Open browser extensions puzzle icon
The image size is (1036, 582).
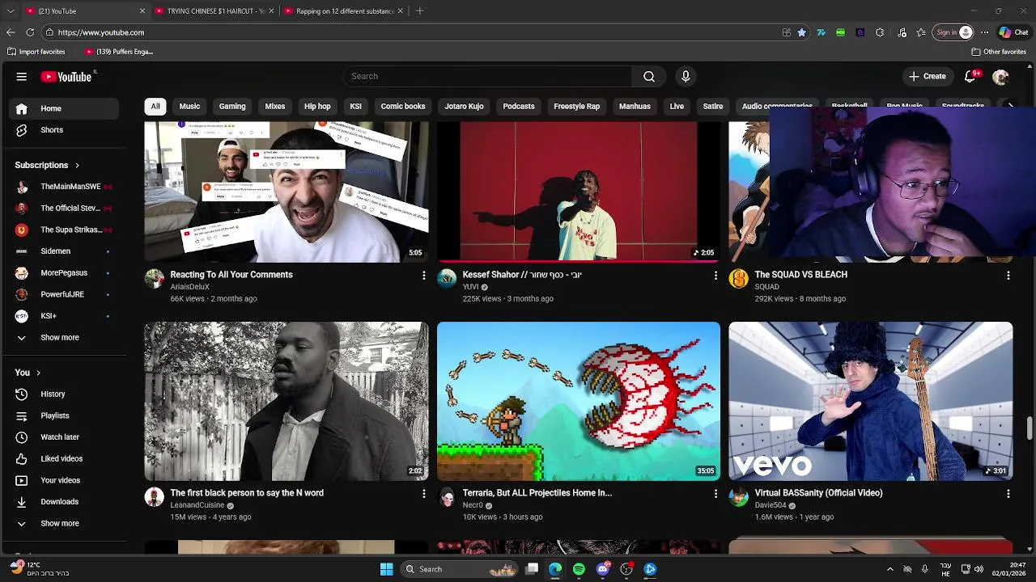click(x=880, y=32)
